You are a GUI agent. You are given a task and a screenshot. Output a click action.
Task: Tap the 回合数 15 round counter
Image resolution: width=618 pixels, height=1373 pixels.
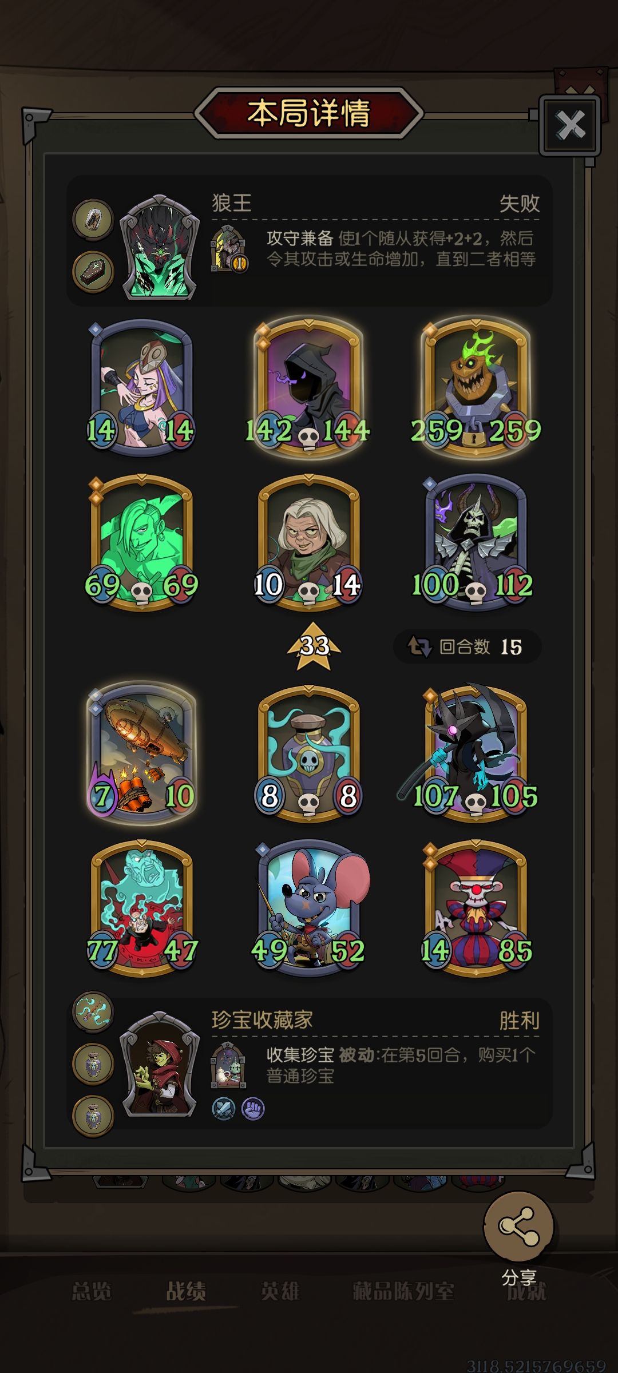(x=467, y=646)
